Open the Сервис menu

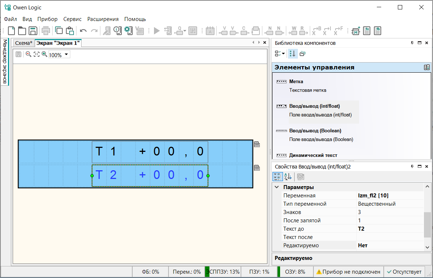tap(72, 19)
